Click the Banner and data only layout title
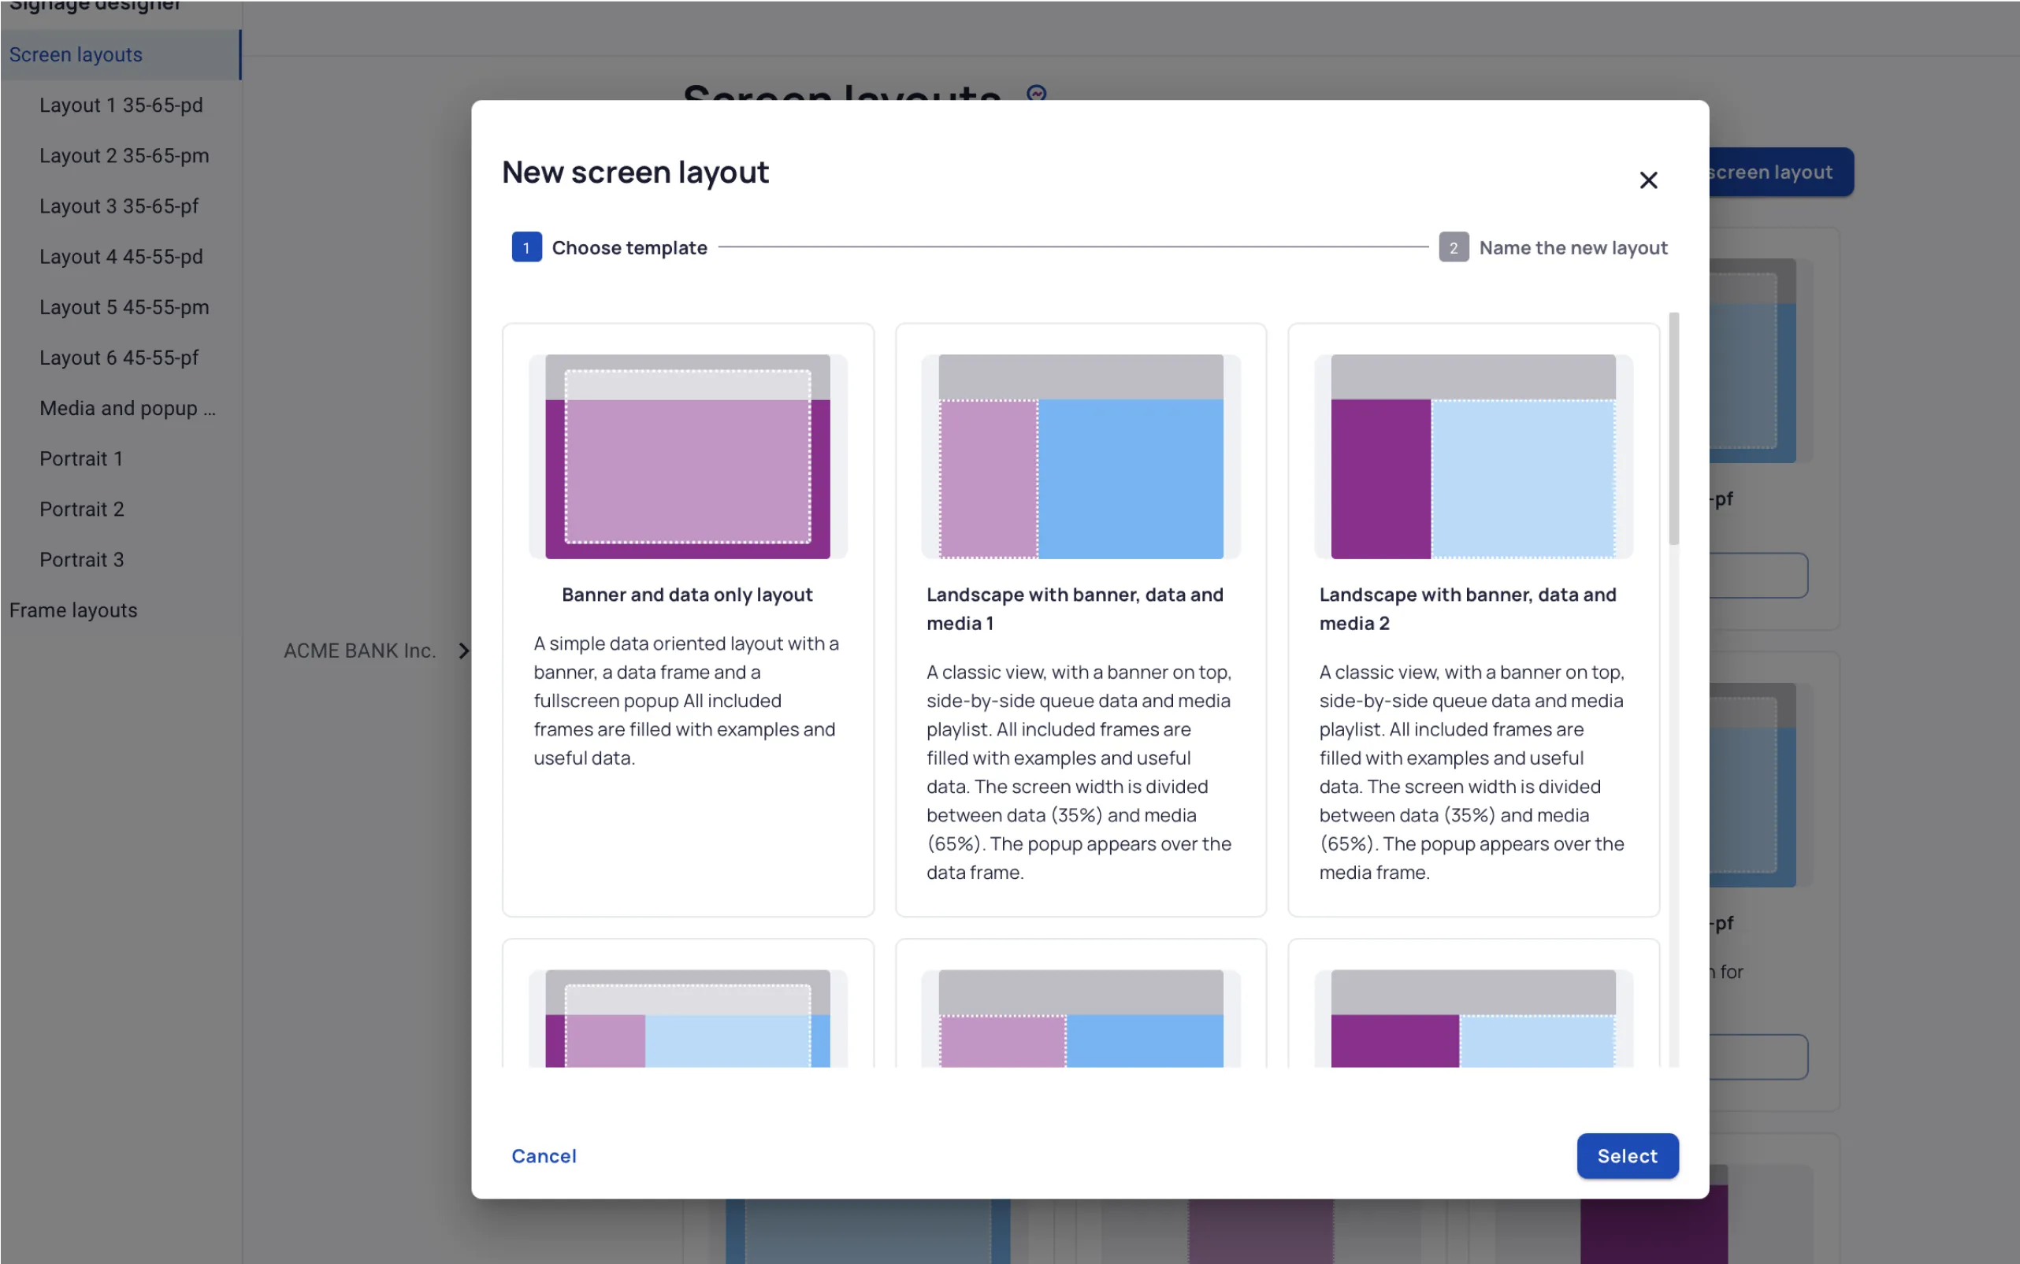The width and height of the screenshot is (2020, 1264). [687, 595]
